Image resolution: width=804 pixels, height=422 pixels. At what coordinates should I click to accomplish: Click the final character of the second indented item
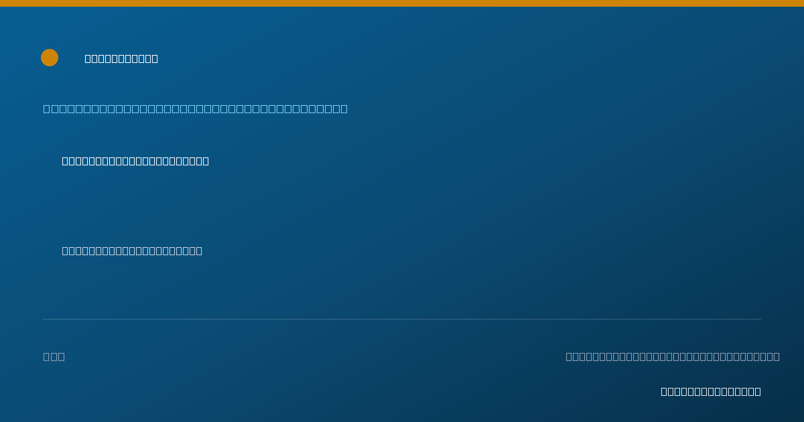[199, 251]
